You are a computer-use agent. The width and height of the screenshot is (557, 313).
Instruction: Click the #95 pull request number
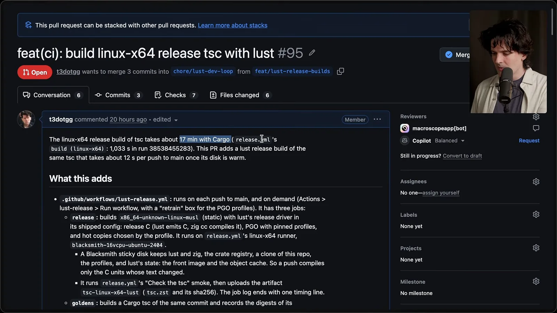290,53
